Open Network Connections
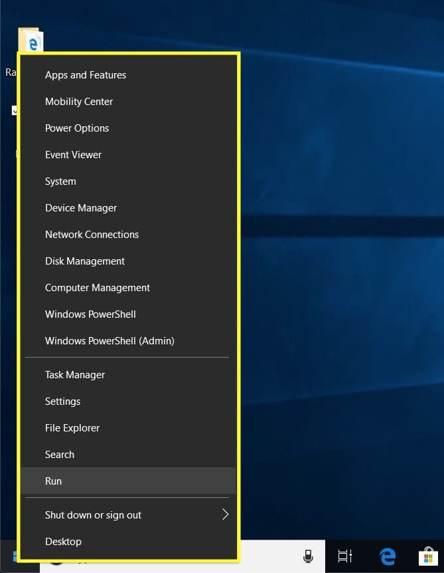 (x=128, y=235)
